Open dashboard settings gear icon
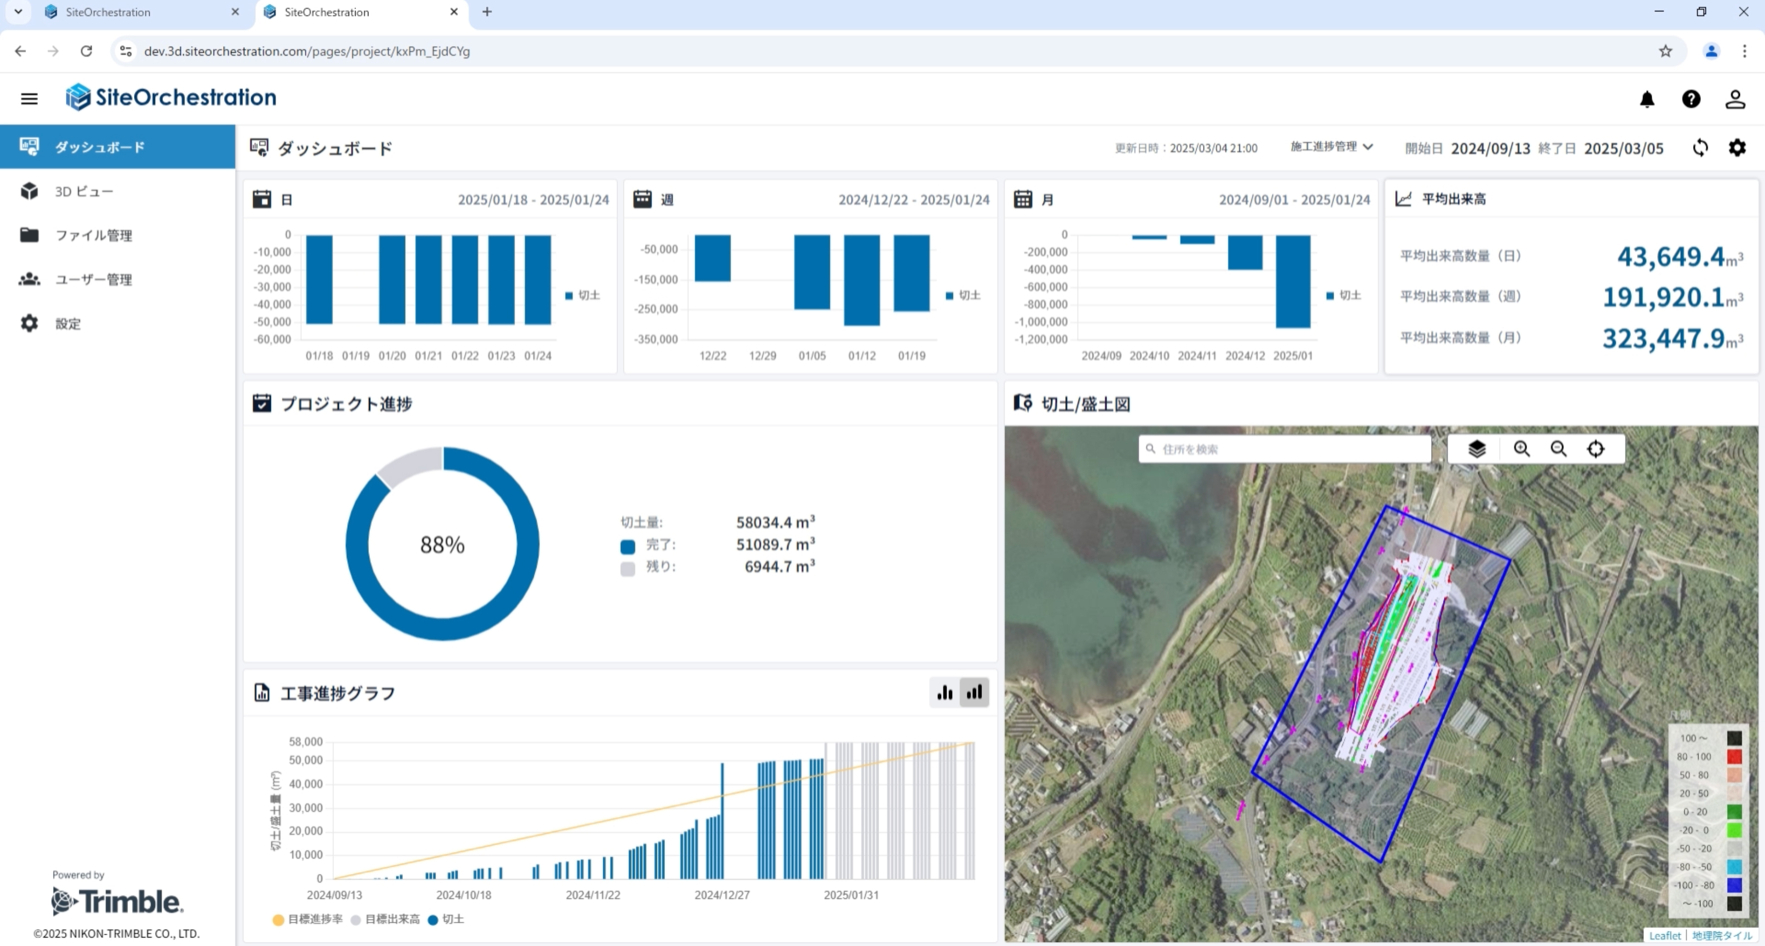Screen dimensions: 1765x946 1737,148
